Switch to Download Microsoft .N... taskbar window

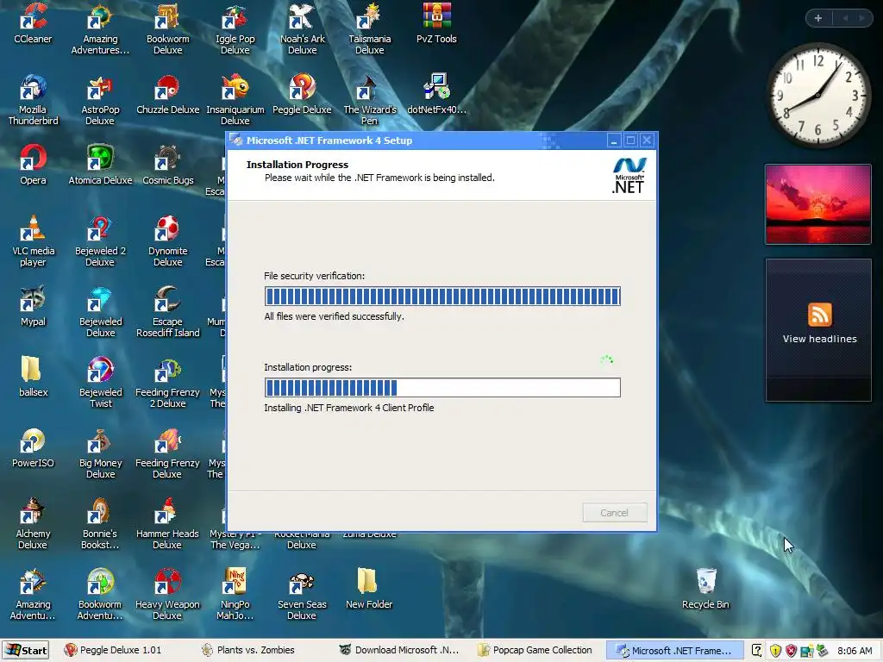[398, 650]
